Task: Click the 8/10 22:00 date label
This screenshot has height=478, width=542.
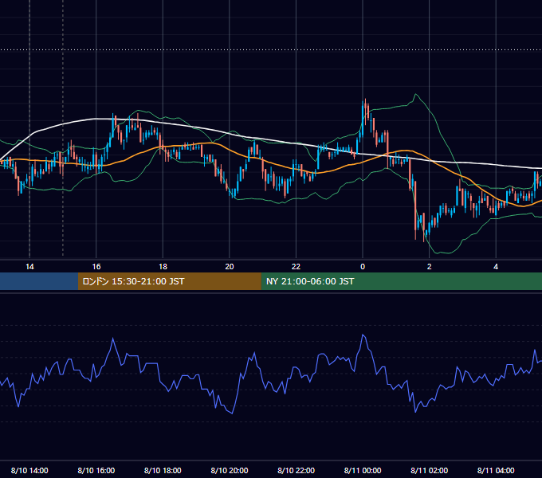Action: coord(296,470)
